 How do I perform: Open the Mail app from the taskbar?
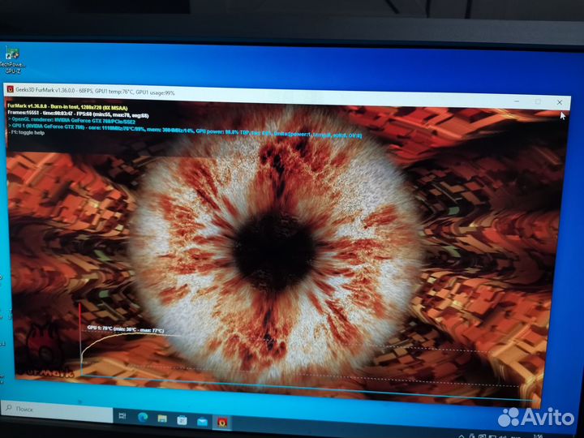coord(202,421)
